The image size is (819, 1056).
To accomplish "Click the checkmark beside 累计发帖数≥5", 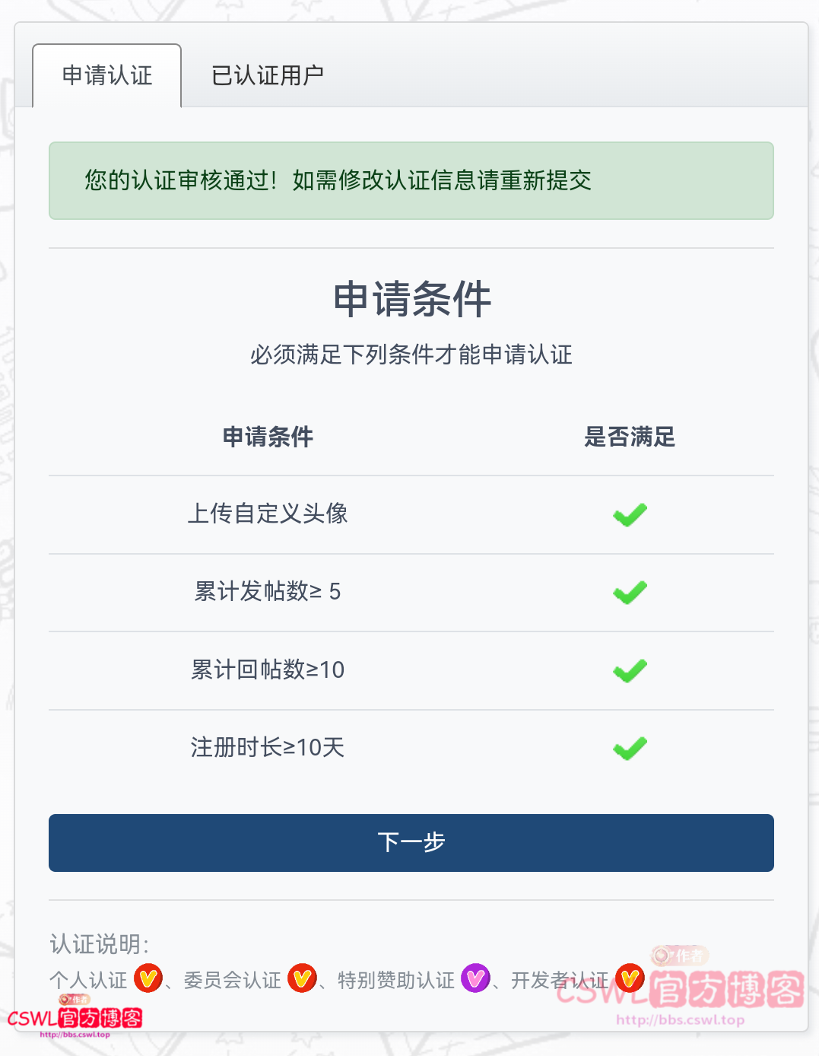I will pyautogui.click(x=630, y=592).
